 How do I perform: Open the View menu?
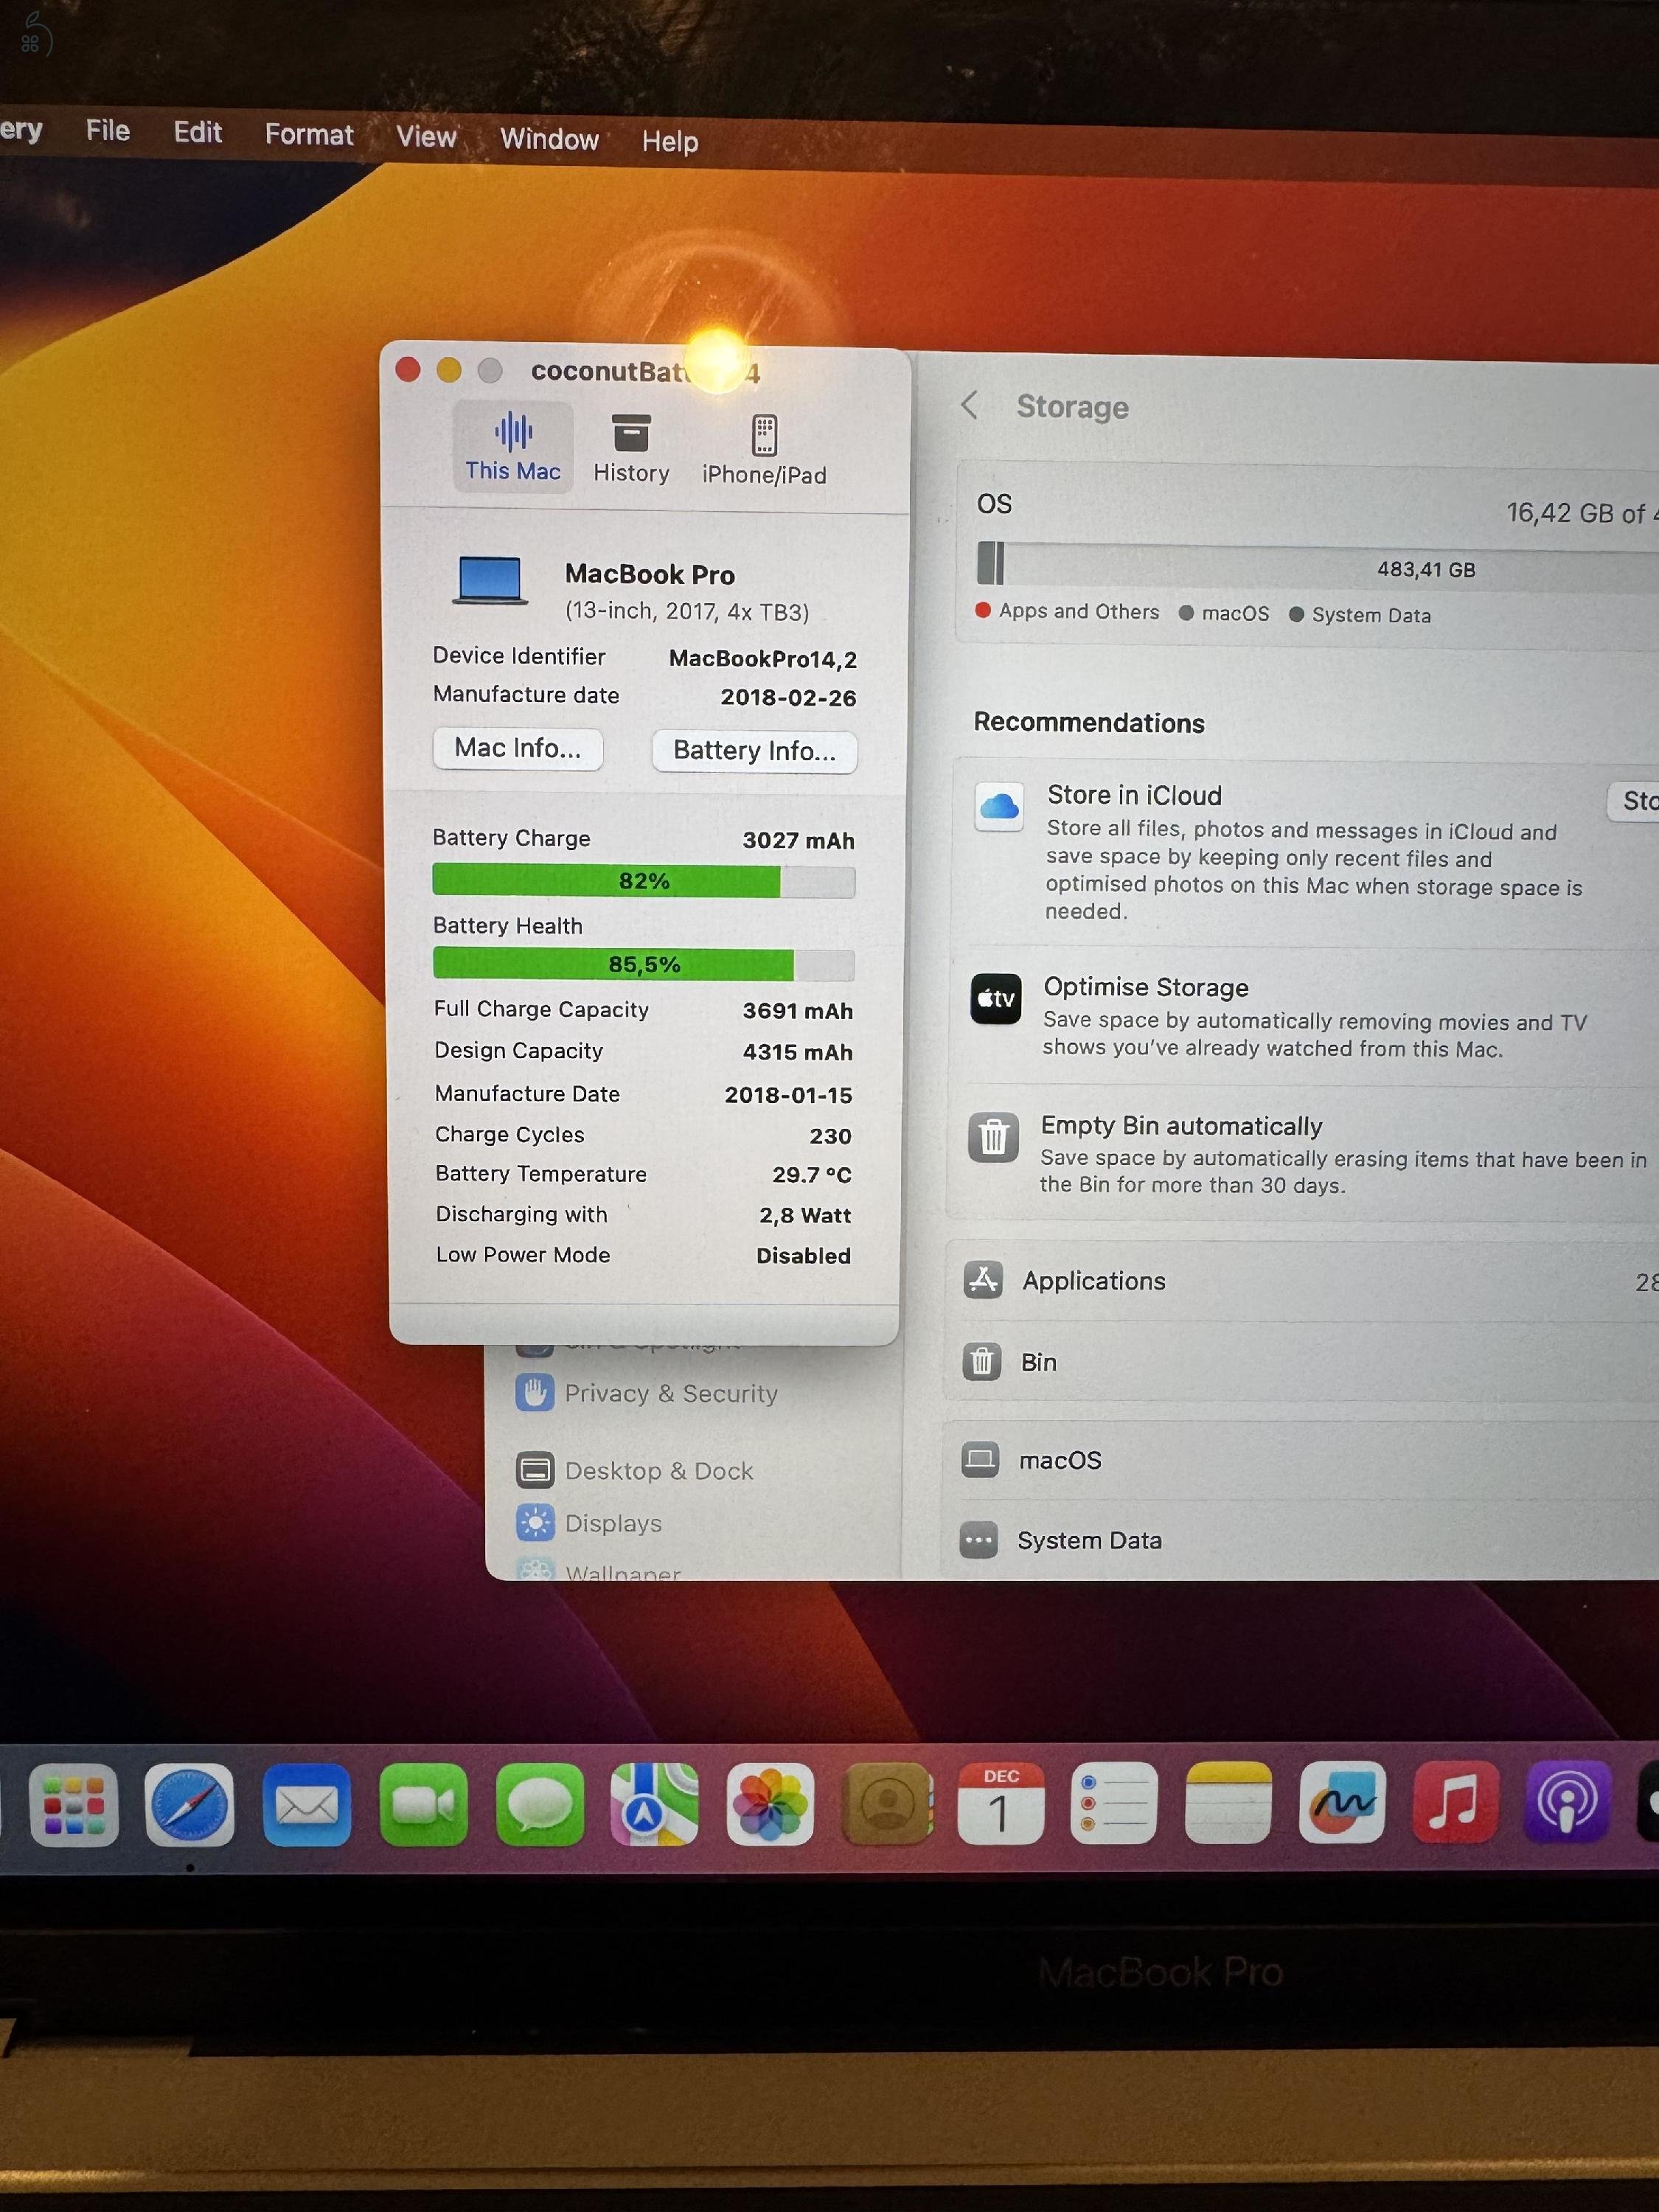pos(426,137)
